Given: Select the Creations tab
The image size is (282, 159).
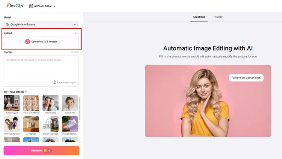Looking at the screenshot, I should pyautogui.click(x=199, y=17).
